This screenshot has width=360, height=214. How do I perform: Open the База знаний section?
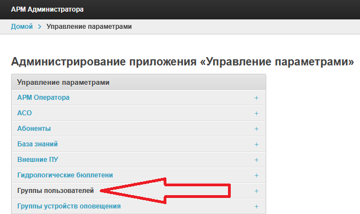click(x=38, y=144)
